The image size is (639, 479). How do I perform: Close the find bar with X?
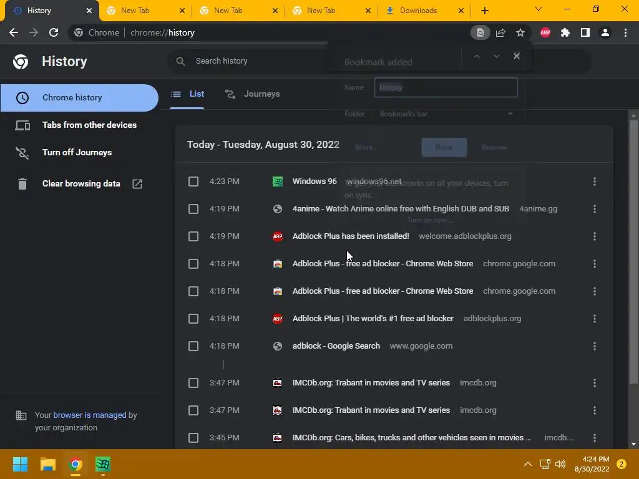pyautogui.click(x=516, y=56)
